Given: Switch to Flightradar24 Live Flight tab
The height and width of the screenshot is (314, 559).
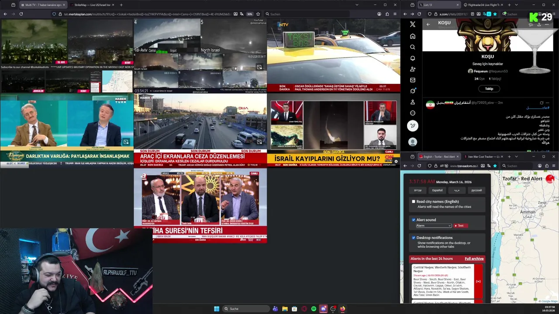Looking at the screenshot, I should click(x=483, y=5).
